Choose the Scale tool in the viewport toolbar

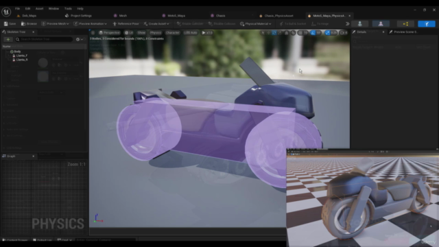pyautogui.click(x=280, y=33)
